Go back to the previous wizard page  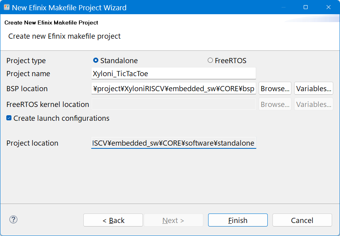pyautogui.click(x=113, y=220)
